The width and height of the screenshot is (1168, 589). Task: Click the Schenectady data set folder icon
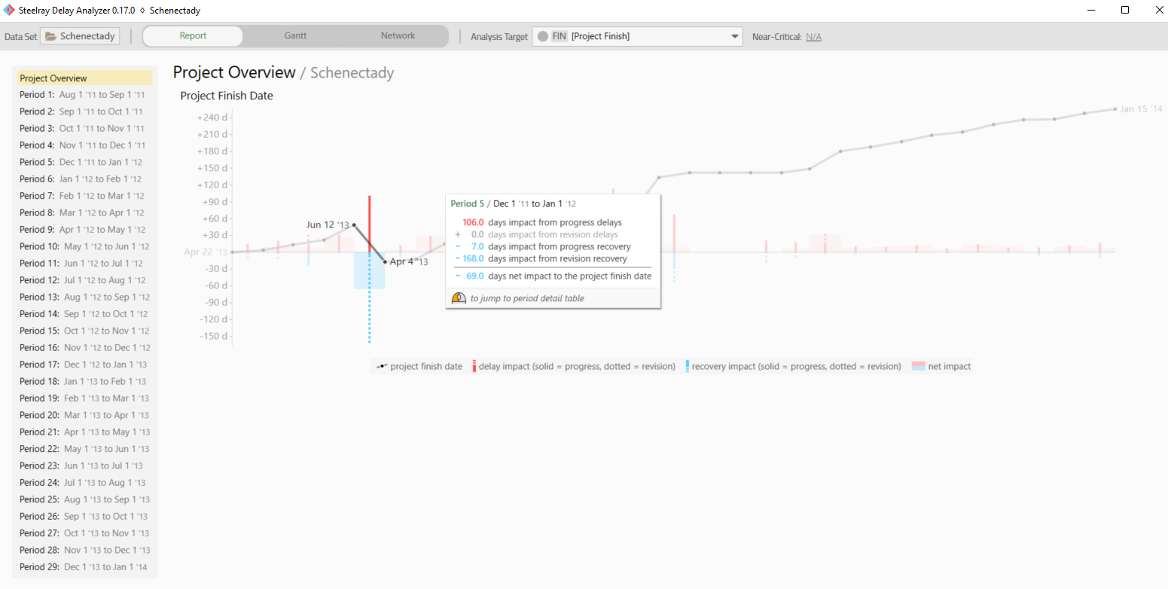coord(50,36)
